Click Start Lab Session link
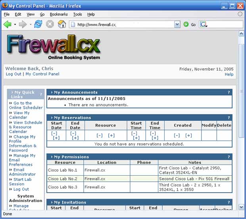This screenshot has width=246, height=219. pos(20,182)
